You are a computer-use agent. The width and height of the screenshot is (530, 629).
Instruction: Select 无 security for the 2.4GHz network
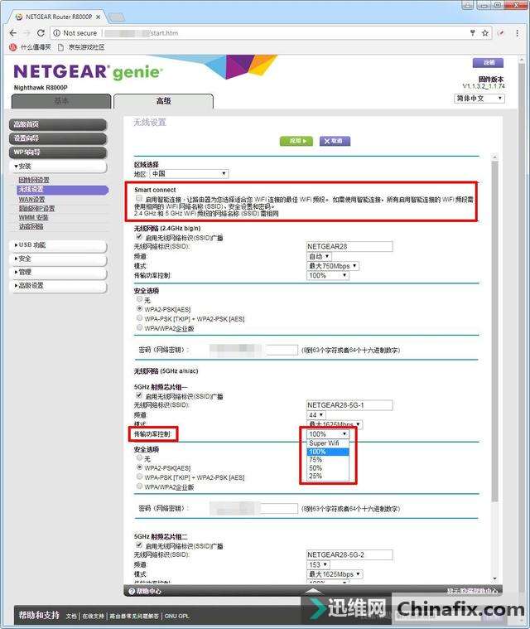[x=139, y=299]
